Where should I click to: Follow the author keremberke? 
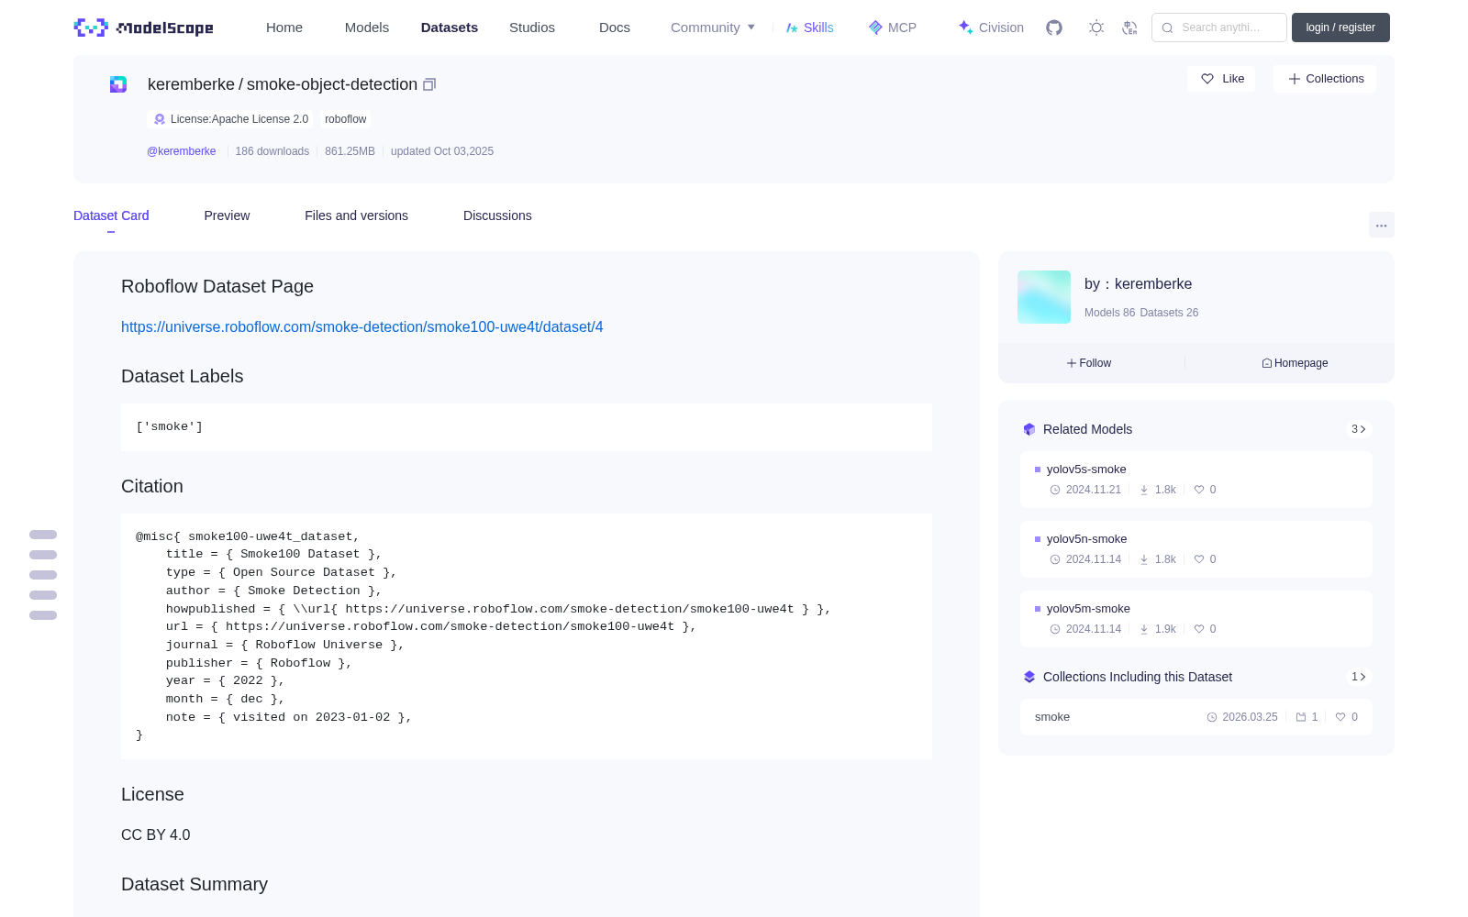(x=1089, y=363)
